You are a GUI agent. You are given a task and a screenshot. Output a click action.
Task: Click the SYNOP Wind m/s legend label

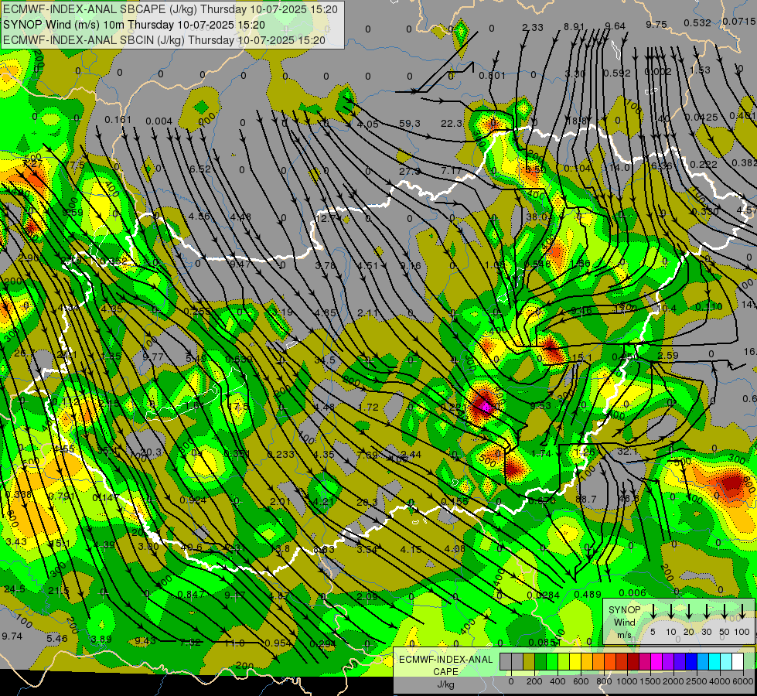coord(624,622)
